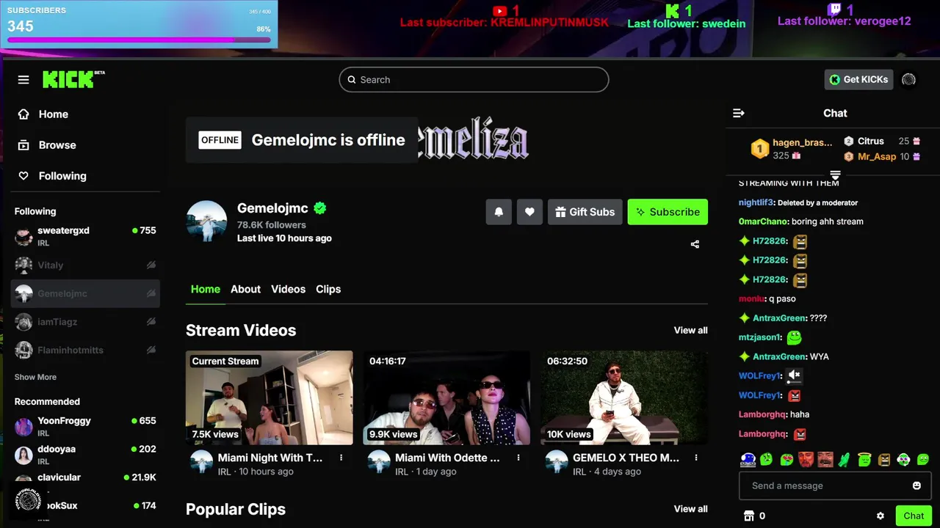Image resolution: width=940 pixels, height=528 pixels.
Task: Click Citrus in the gifter leaderboard
Action: 871,141
